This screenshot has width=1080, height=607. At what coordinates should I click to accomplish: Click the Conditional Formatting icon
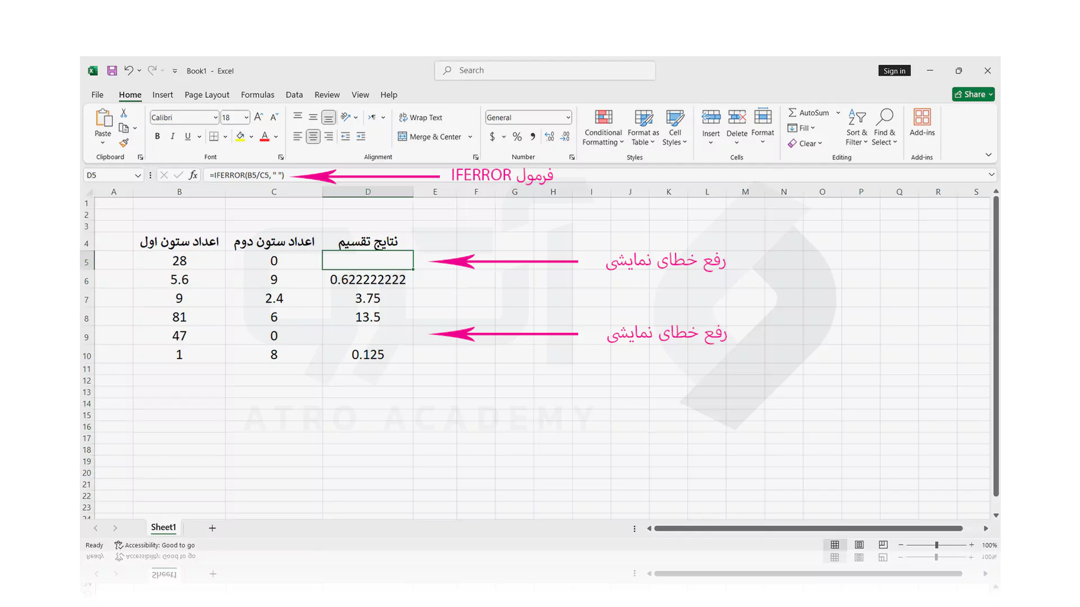tap(603, 117)
